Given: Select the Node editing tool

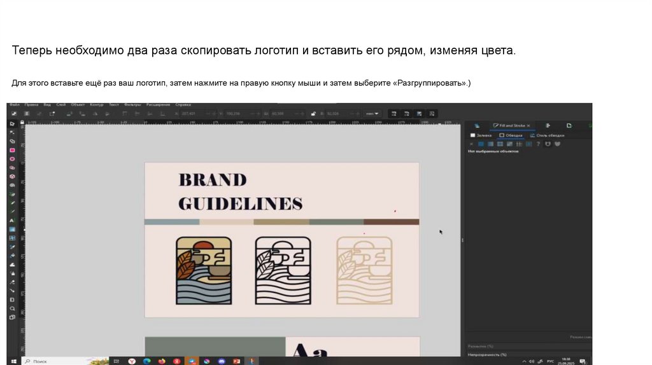Looking at the screenshot, I should pos(12,132).
